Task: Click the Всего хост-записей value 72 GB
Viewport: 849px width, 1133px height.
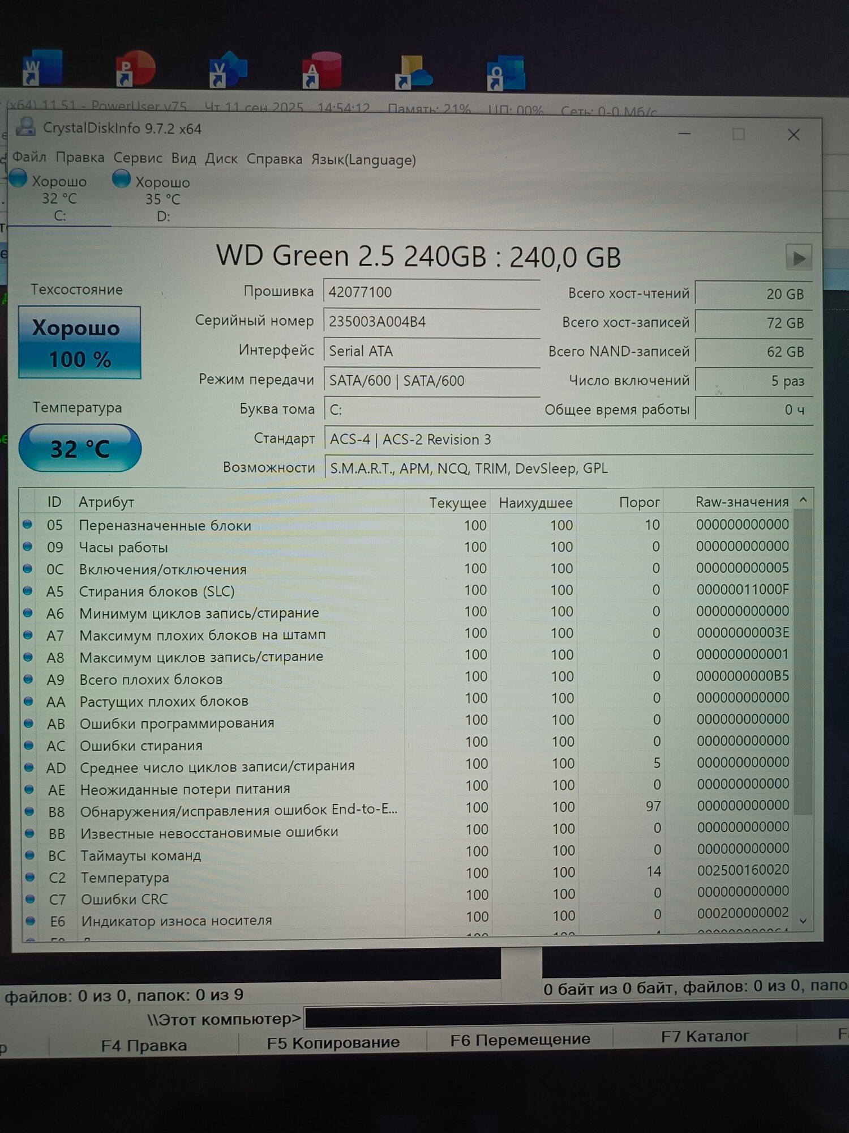Action: 754,323
